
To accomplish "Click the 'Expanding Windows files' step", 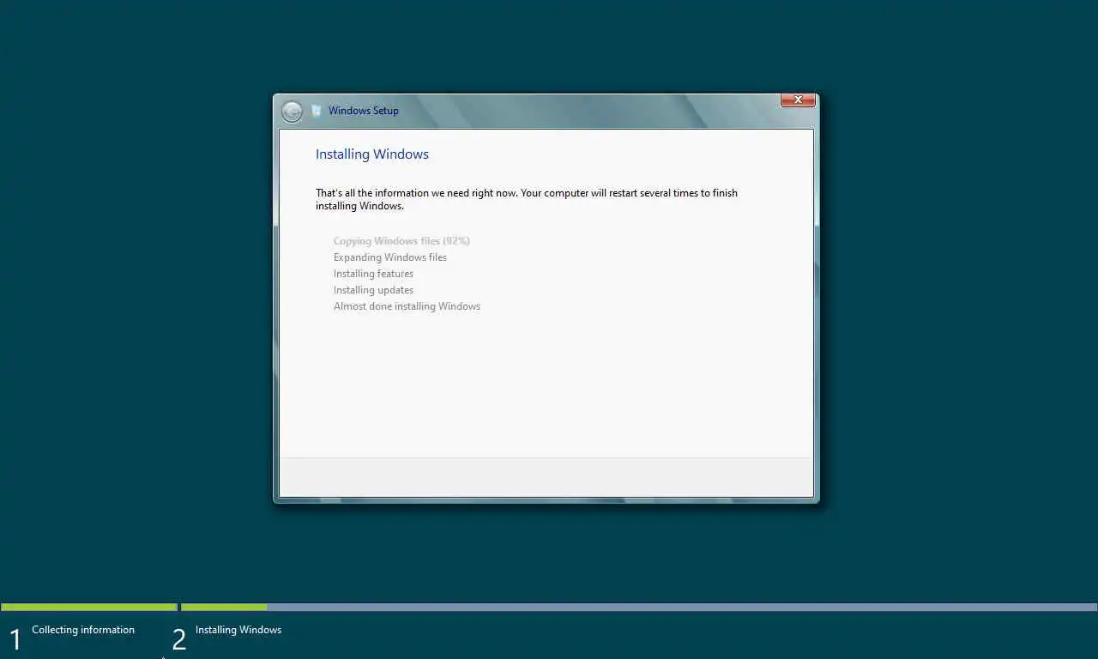I will coord(390,257).
